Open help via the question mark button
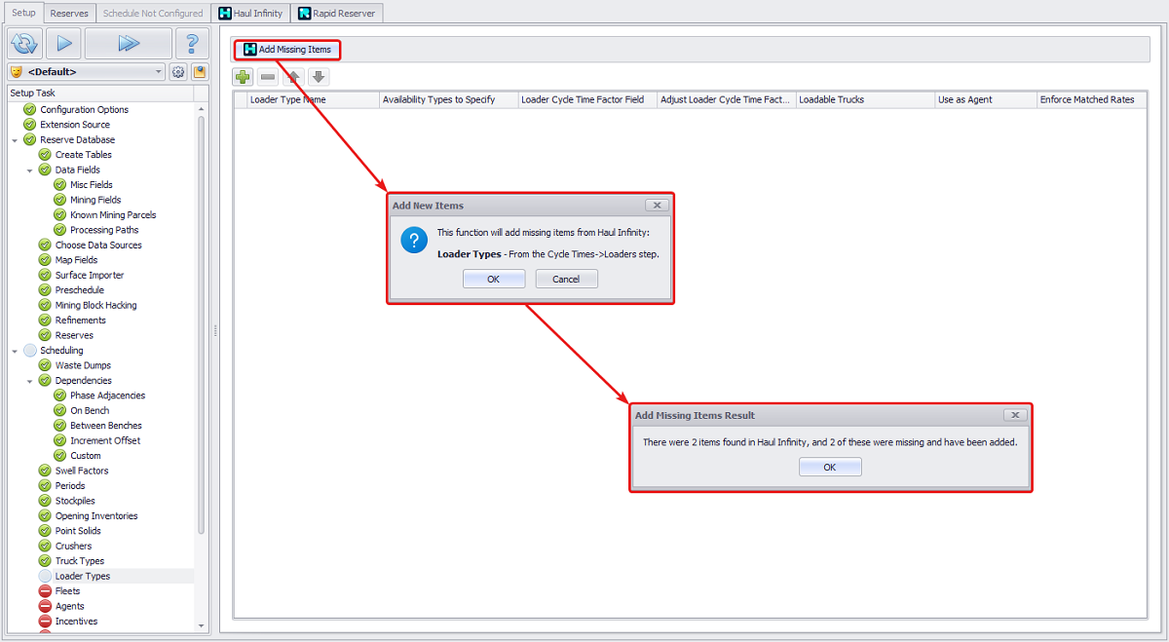The image size is (1169, 642). 192,43
